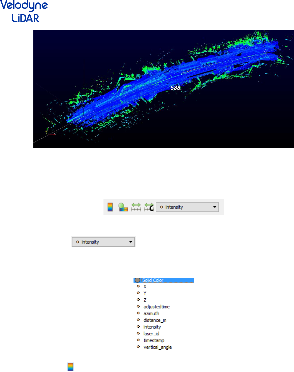Select adjustedtime in the list
This screenshot has width=294, height=372.
[x=156, y=306]
